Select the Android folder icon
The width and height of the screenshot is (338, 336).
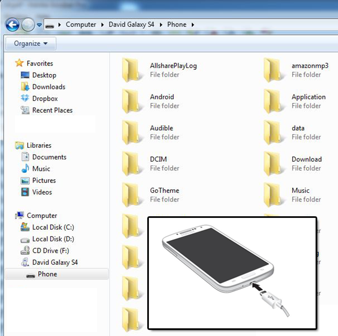pos(132,101)
